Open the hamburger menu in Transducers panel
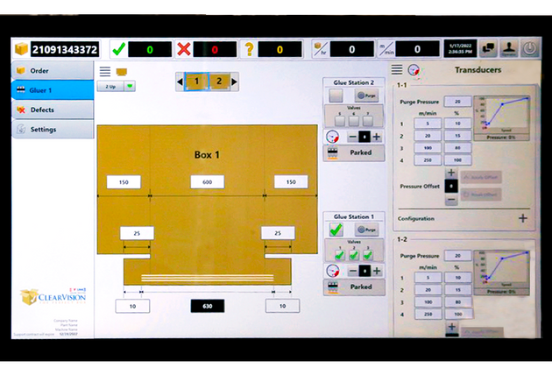 [397, 70]
